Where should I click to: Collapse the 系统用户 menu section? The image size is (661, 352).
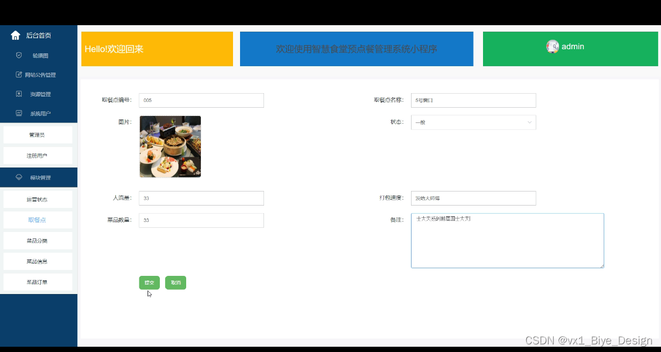point(39,113)
